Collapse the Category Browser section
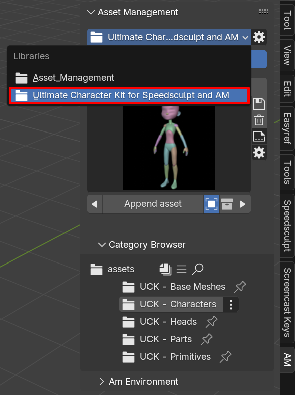Image resolution: width=295 pixels, height=395 pixels. [102, 244]
